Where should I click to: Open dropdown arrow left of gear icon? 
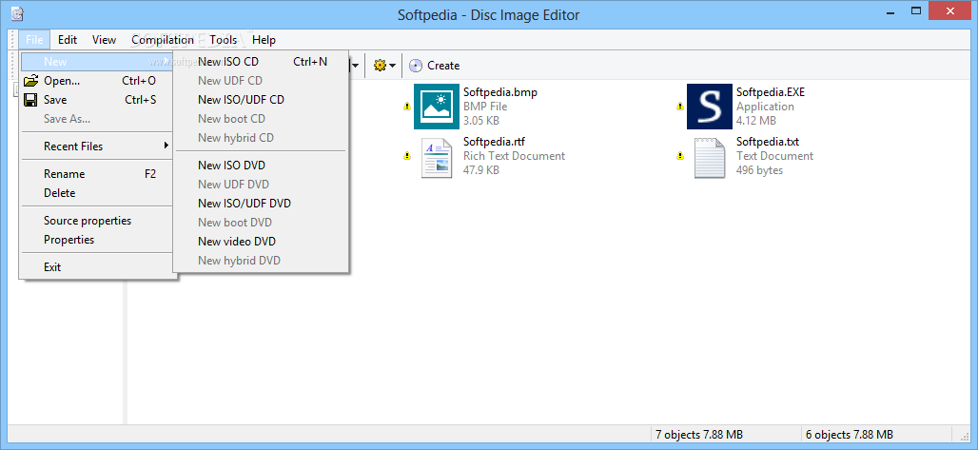[x=355, y=66]
